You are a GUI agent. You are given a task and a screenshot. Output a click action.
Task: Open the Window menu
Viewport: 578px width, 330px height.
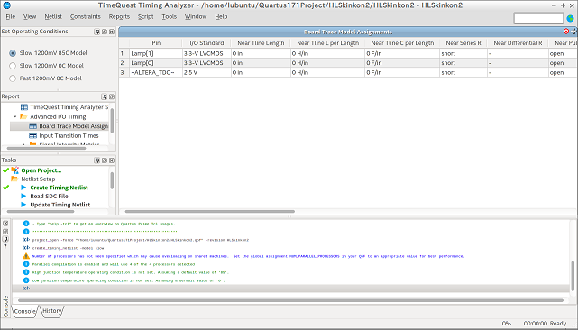pyautogui.click(x=196, y=16)
